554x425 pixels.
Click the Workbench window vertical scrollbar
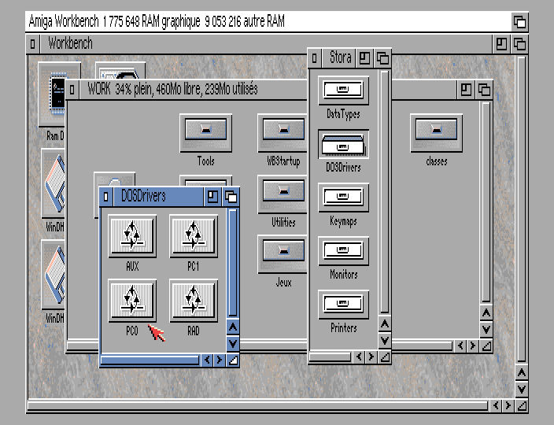(522, 209)
